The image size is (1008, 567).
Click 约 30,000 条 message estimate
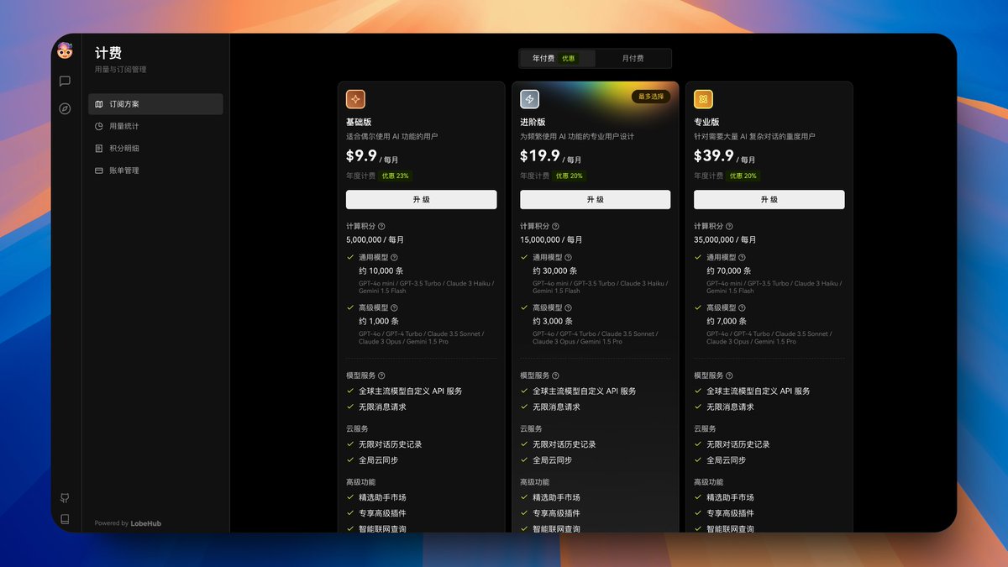pyautogui.click(x=555, y=271)
